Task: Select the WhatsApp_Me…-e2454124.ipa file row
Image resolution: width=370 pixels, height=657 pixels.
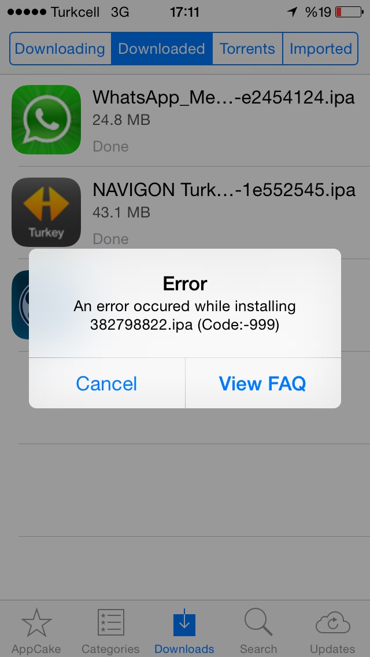Action: click(185, 120)
